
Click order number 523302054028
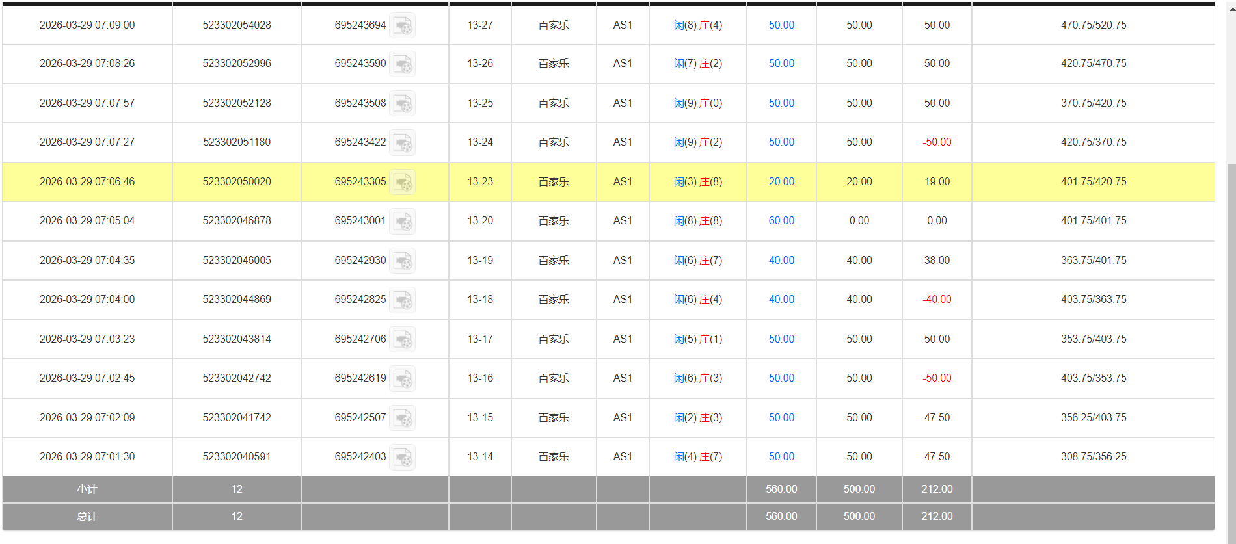click(237, 25)
